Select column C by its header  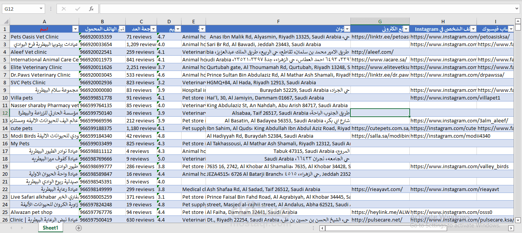point(141,21)
